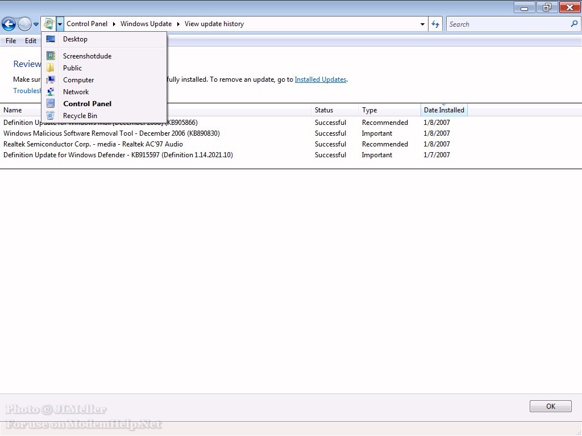Choose Screenshotdude from the location list
582x436 pixels.
[87, 56]
